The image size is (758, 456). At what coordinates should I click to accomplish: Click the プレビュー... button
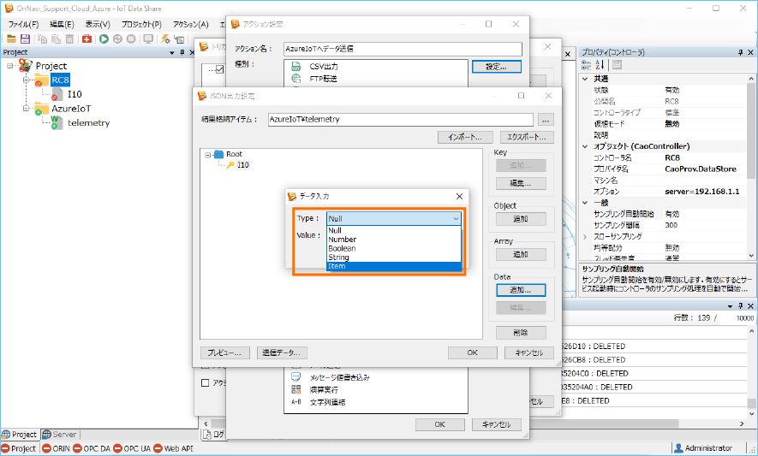pos(225,352)
